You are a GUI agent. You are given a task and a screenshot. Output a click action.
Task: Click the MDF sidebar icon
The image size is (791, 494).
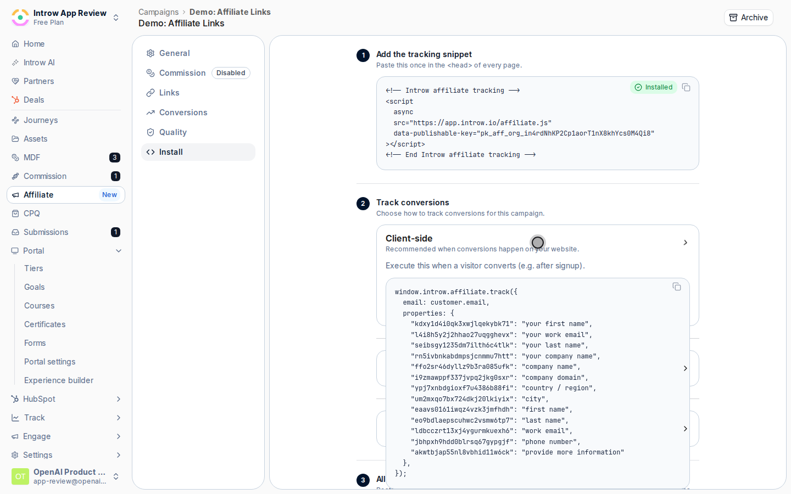click(x=15, y=158)
